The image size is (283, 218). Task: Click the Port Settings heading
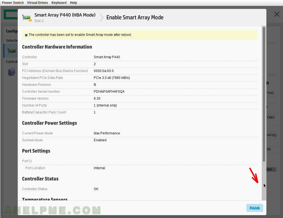pyautogui.click(x=36, y=151)
